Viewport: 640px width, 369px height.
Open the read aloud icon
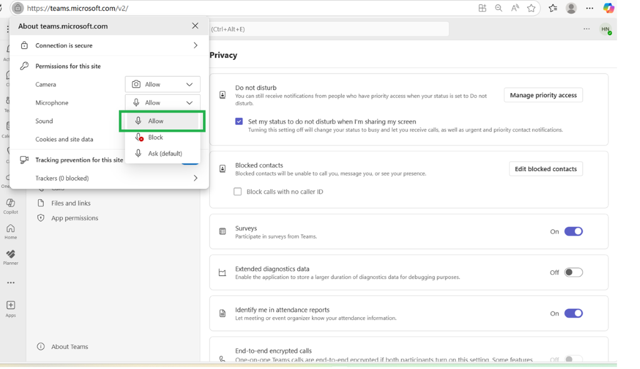[515, 8]
